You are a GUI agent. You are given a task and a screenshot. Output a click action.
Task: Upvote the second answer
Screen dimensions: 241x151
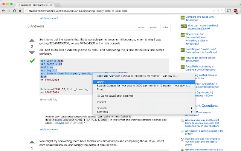tap(32, 142)
